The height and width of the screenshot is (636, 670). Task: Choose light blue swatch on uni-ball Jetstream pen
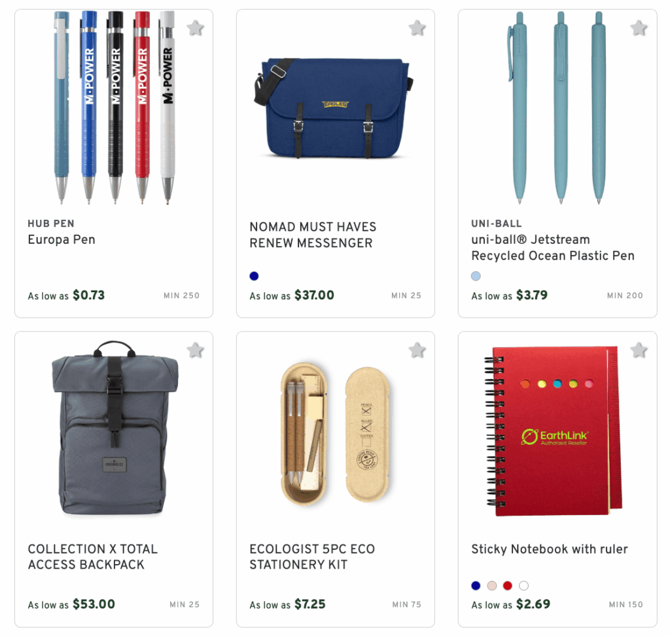click(x=476, y=276)
